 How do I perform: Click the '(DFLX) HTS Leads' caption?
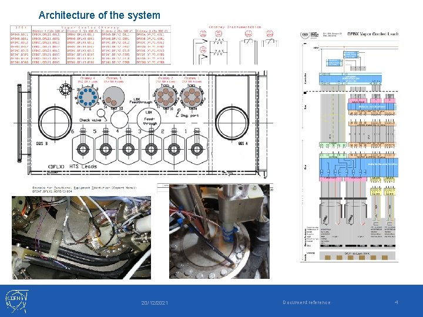(72, 167)
